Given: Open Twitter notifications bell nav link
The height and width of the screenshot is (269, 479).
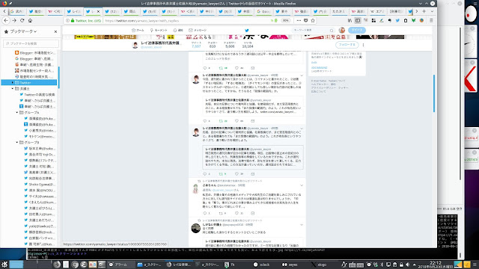Looking at the screenshot, I should (x=178, y=30).
